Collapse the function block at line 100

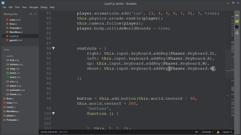point(53,113)
